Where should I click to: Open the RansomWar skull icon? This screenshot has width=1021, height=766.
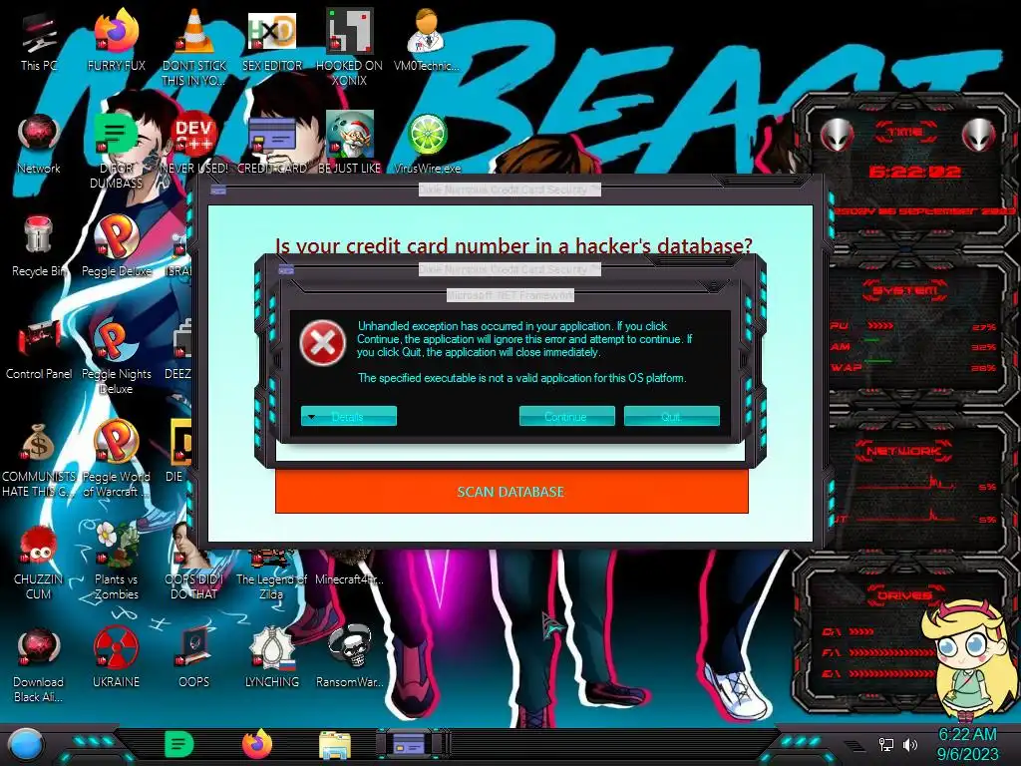[x=349, y=658]
